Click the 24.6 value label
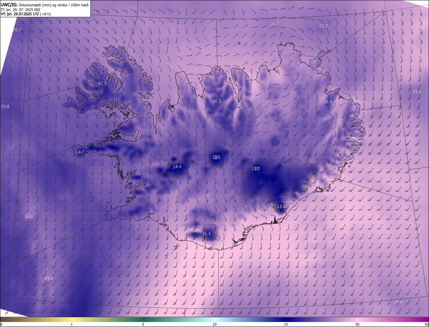Screen dimensions: 429x327 [398, 302]
